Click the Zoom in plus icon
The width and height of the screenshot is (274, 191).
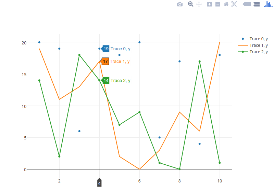tap(210, 4)
